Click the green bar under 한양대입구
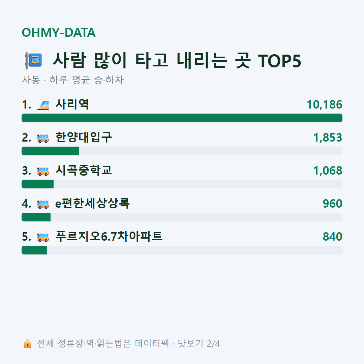This screenshot has height=364, width=364. [50, 151]
